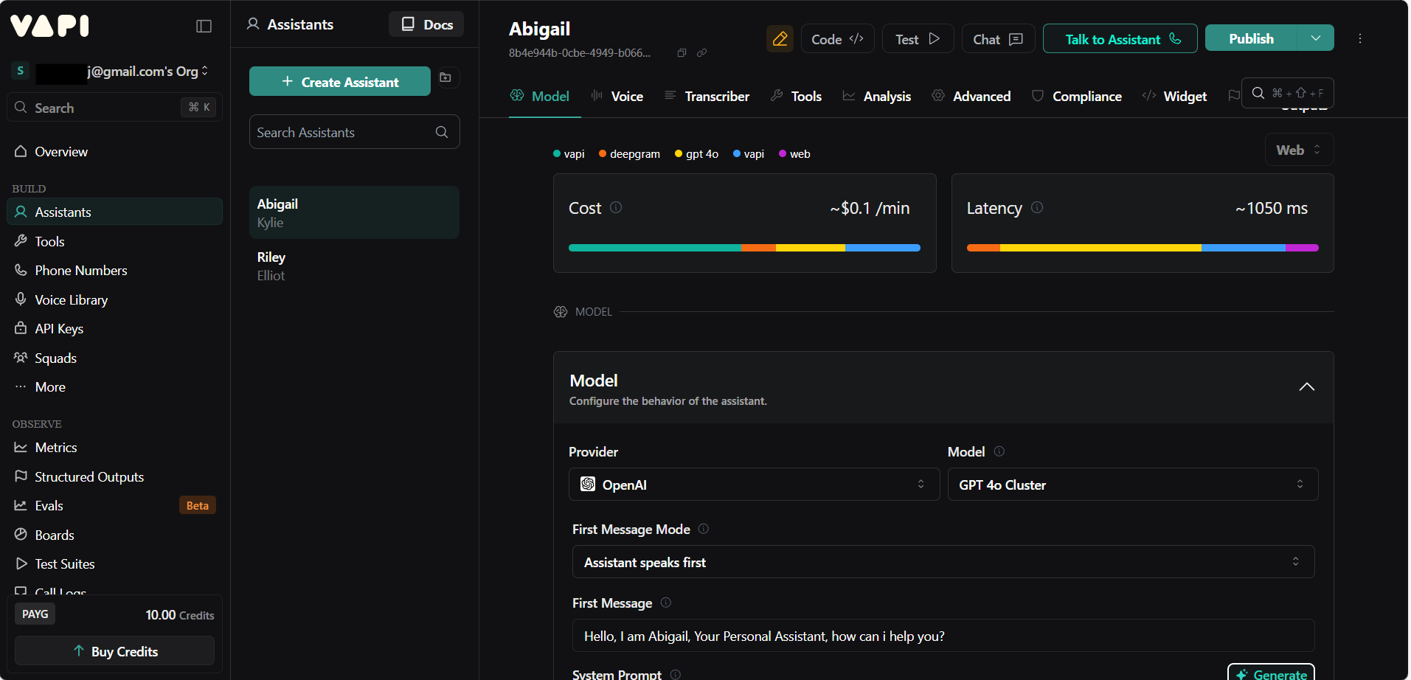Switch to the Transcriber tab
This screenshot has width=1411, height=680.
707,96
